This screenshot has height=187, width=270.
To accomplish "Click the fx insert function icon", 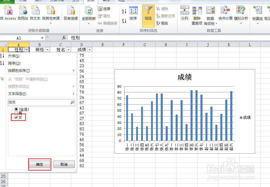I will tap(64, 38).
